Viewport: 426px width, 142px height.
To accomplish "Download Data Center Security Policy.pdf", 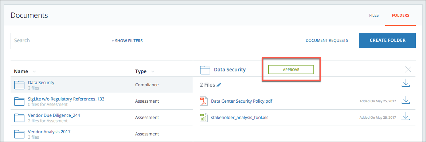I will click(x=406, y=100).
